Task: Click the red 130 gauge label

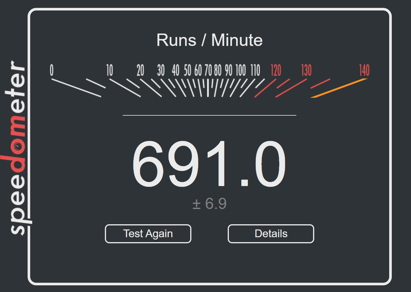Action: 307,70
